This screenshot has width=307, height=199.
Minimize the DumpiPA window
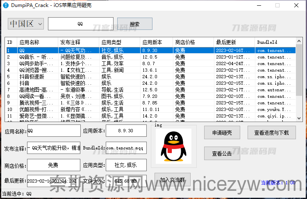[x=259, y=5]
